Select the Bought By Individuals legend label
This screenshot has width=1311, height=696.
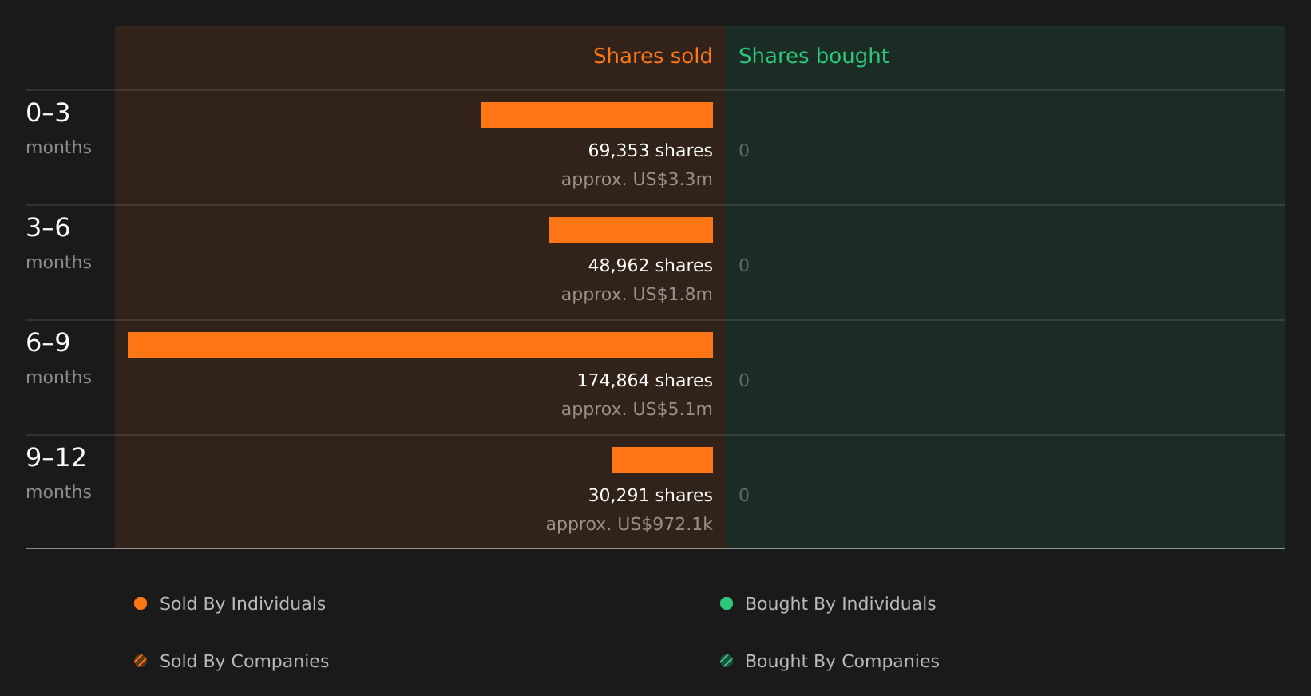coord(841,604)
